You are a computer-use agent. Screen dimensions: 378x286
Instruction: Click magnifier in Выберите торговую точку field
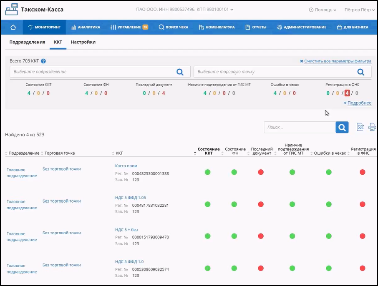(360, 72)
